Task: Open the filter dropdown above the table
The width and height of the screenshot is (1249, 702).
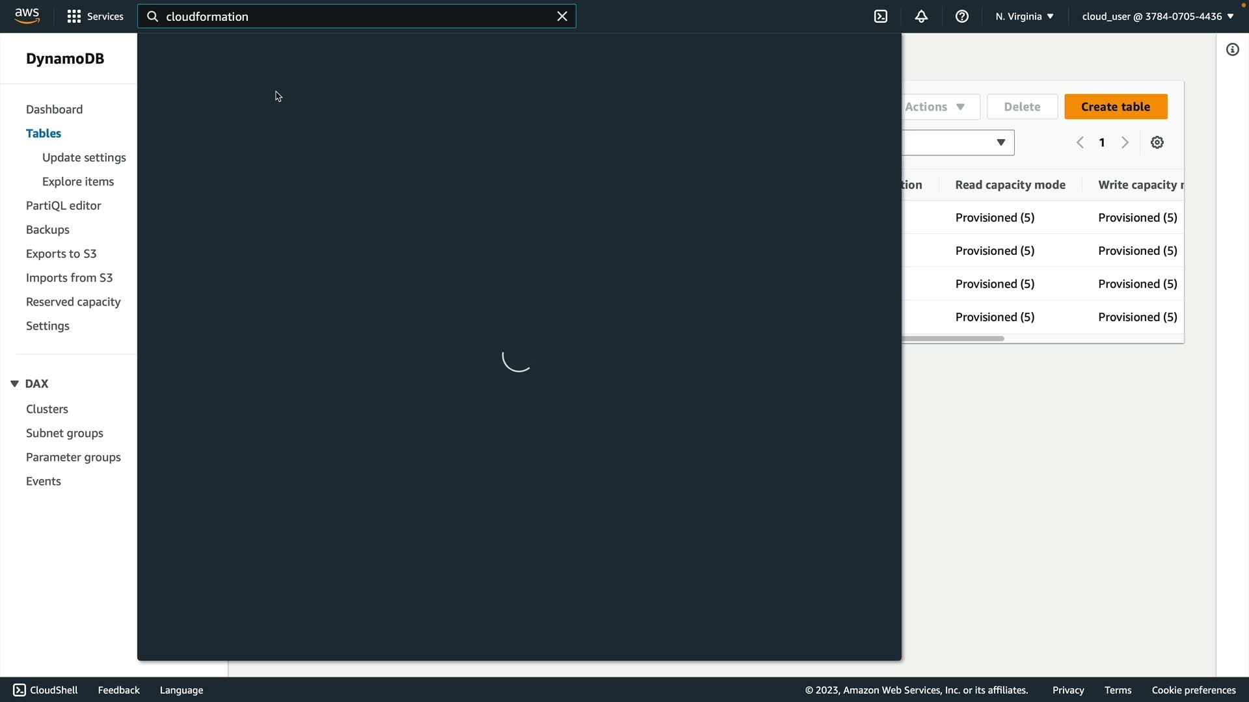Action: 1001,142
